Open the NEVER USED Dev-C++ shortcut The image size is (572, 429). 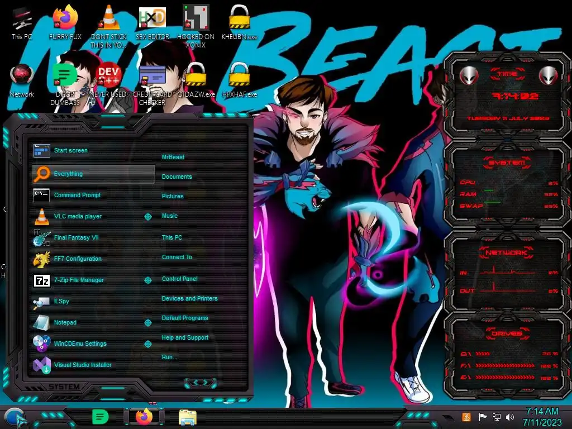point(109,81)
